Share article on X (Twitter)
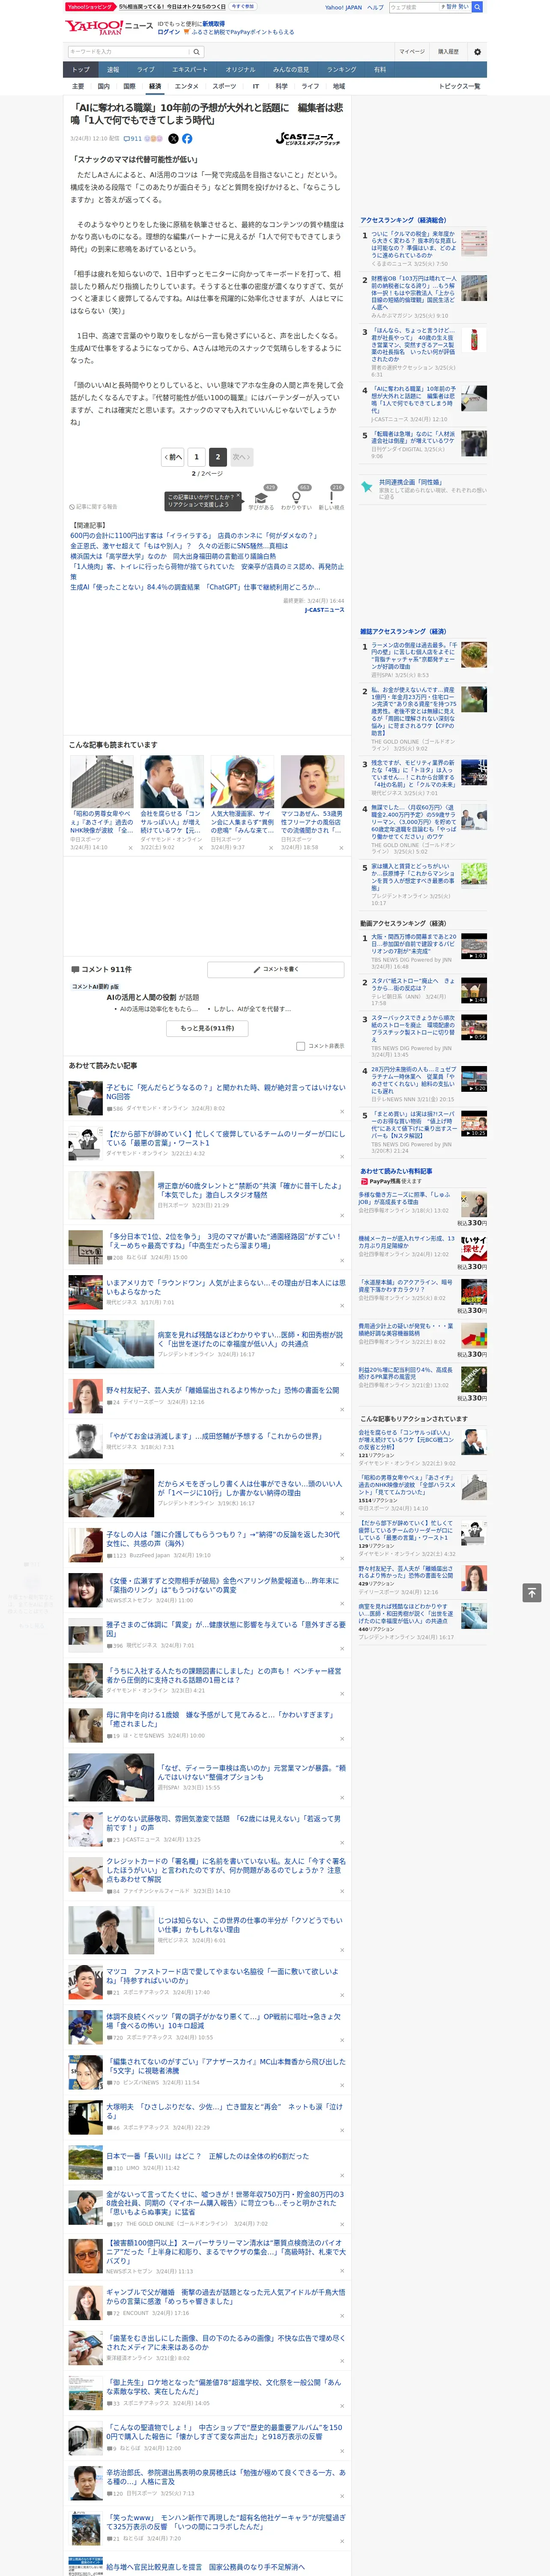 [x=173, y=139]
